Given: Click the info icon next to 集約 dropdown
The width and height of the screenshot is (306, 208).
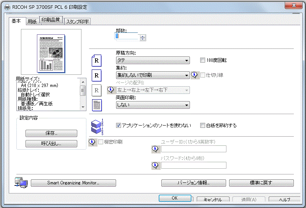Looking at the screenshot, I should coord(195,75).
